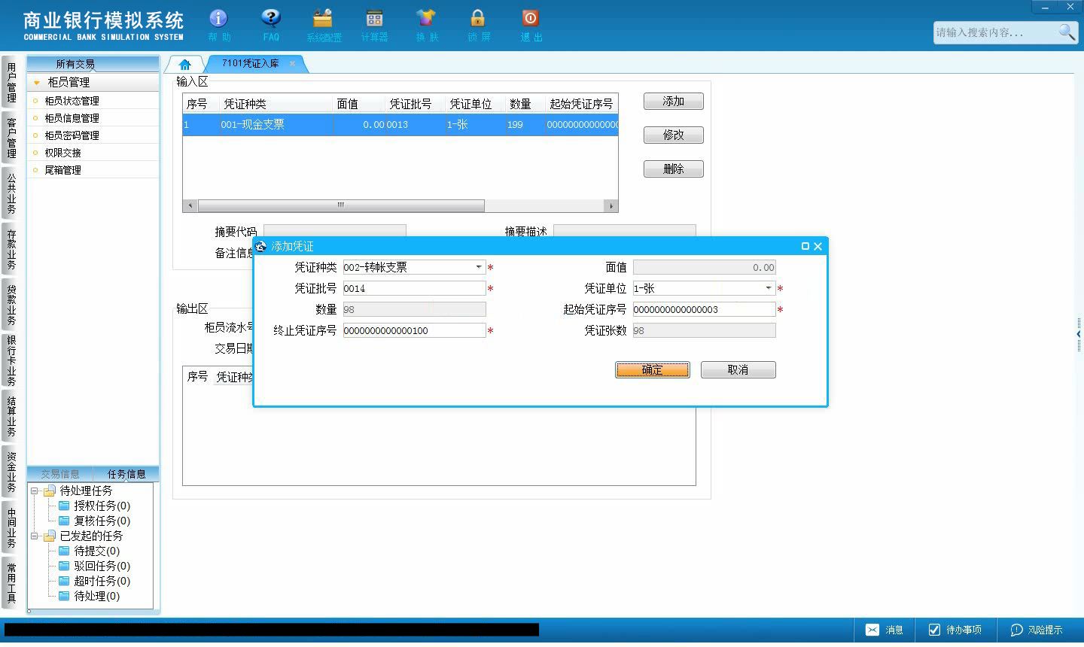1084x647 pixels.
Task: Open the 任务信息 panel tab
Action: point(126,474)
